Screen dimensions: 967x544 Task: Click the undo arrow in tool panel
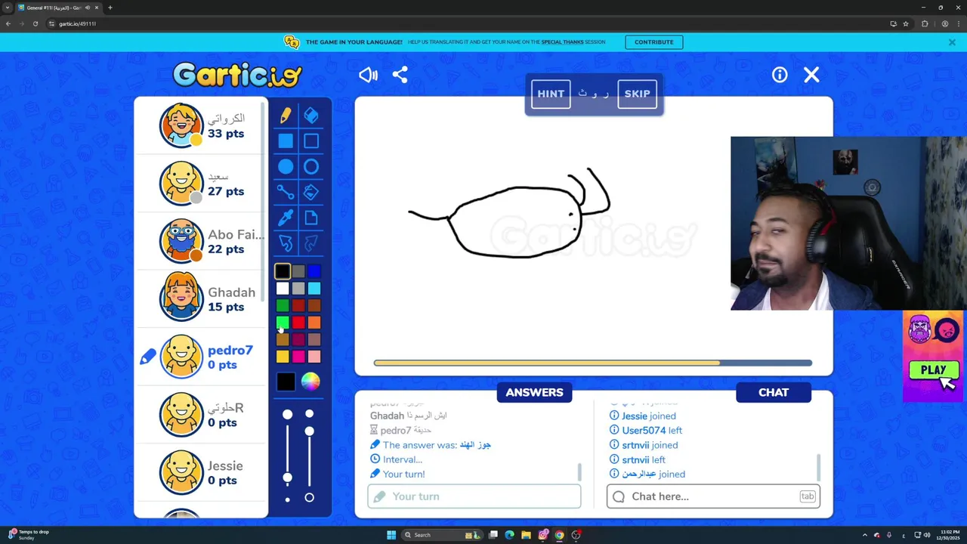(x=286, y=243)
